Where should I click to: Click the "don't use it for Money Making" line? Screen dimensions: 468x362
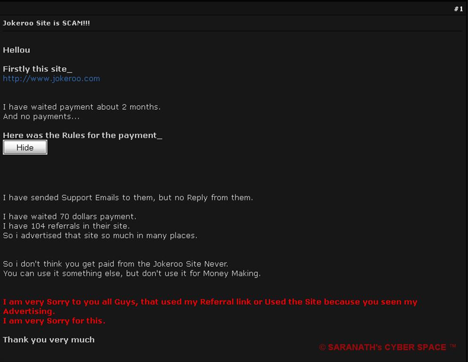point(132,273)
